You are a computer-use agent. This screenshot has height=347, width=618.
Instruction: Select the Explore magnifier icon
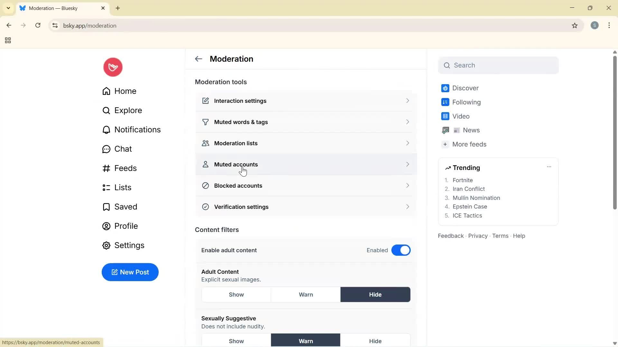pyautogui.click(x=106, y=110)
